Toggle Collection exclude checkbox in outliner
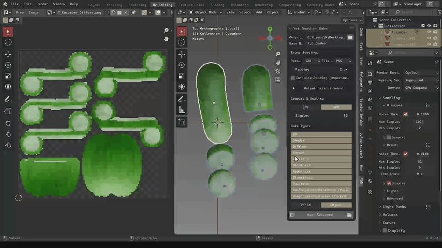Screen dimensions: 442x248 [x=423, y=26]
